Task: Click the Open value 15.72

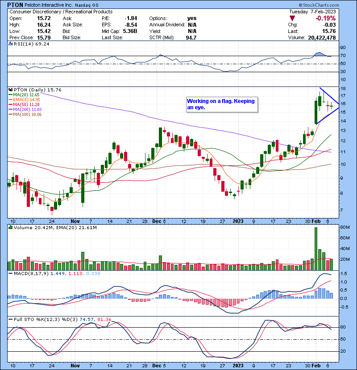Action: pos(44,18)
